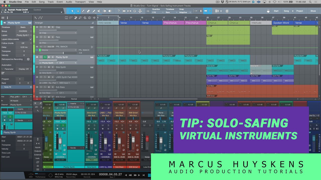
Task: Click the PRL SMACK volume automation slider
Action: pyautogui.click(x=57, y=53)
